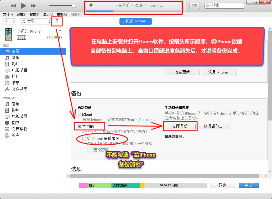Enable 给 iPhone 备份加密 checkbox

(84, 138)
